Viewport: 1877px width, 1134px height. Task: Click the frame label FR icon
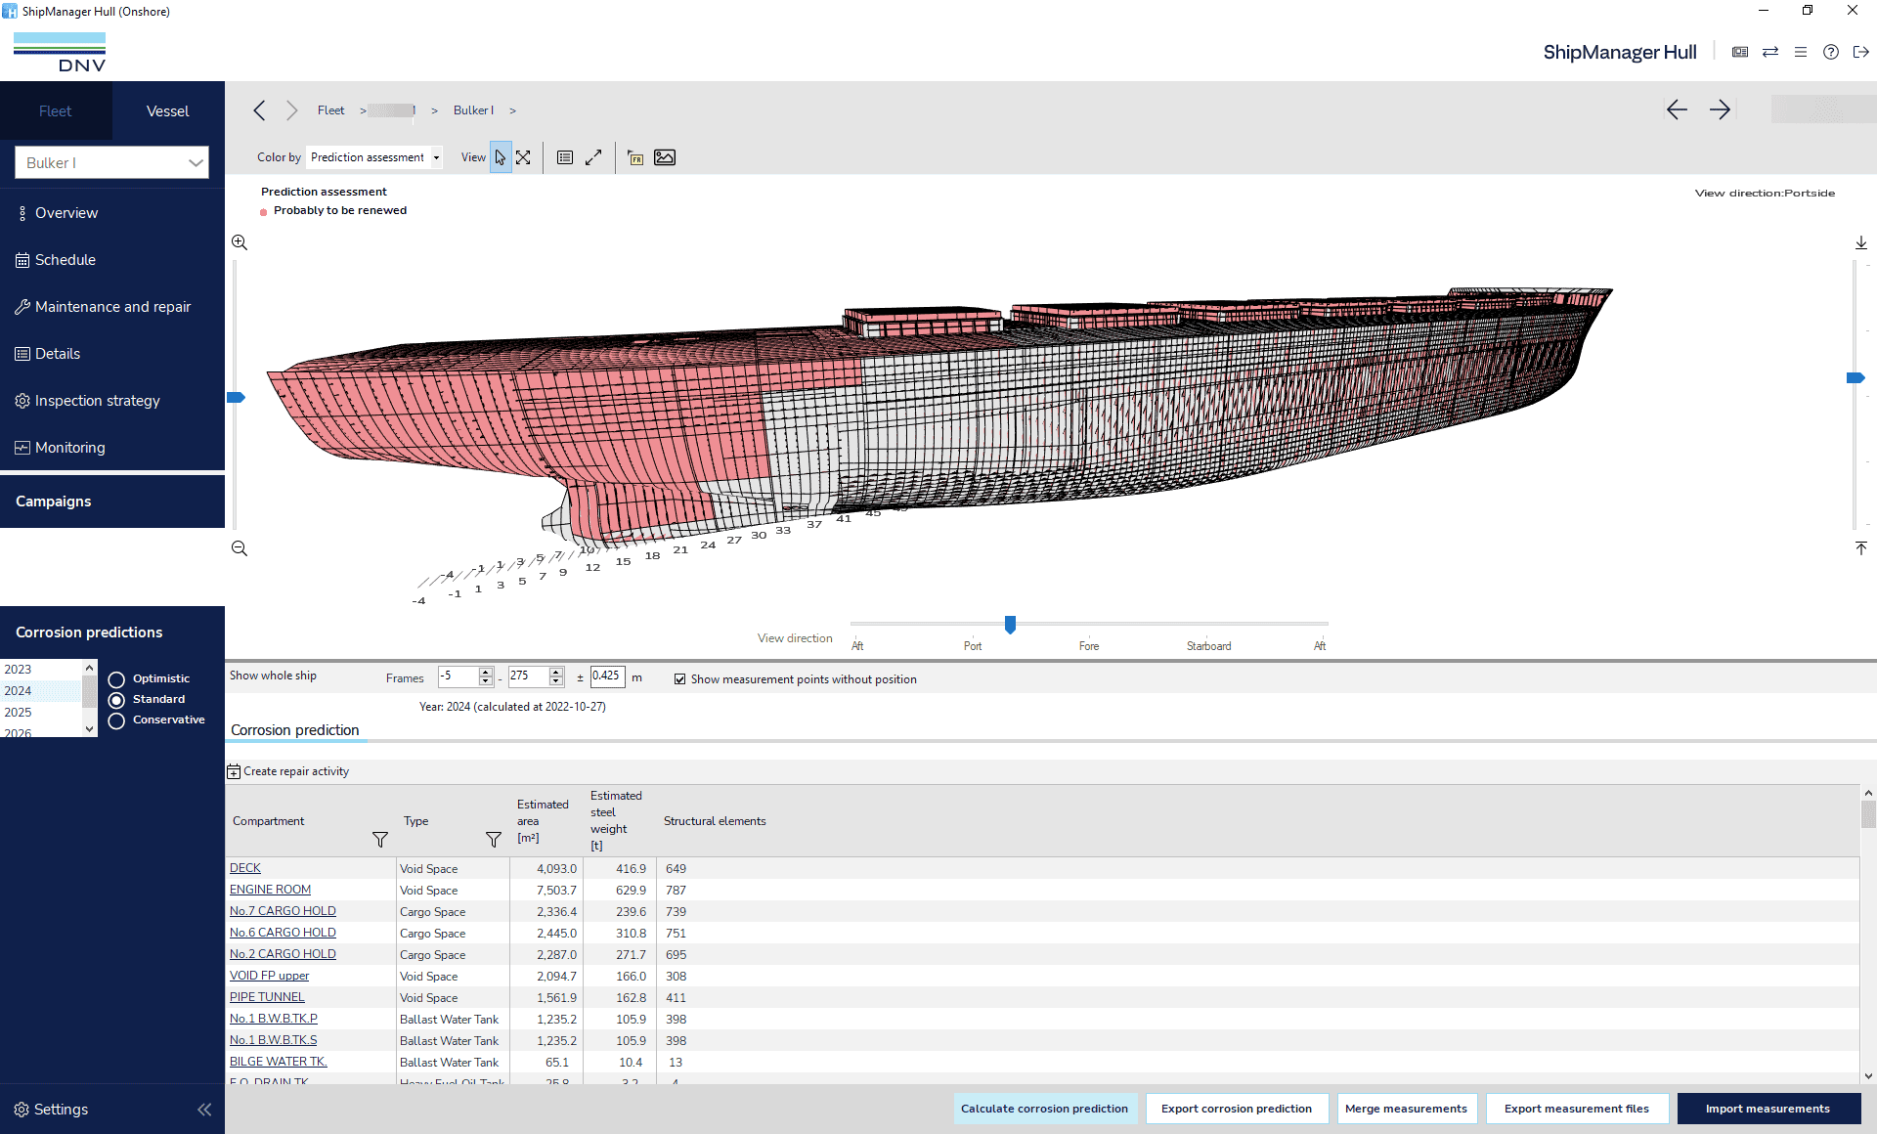(x=635, y=157)
